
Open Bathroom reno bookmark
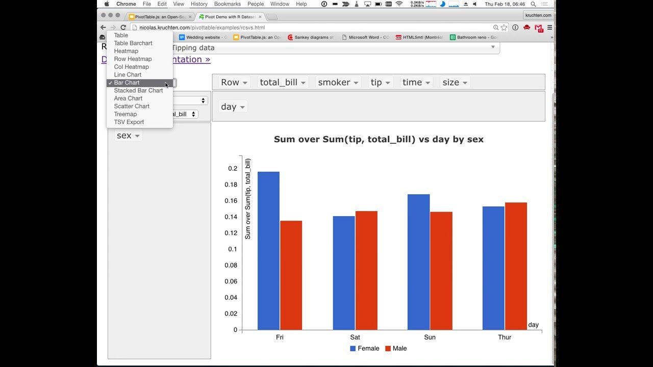pos(473,37)
